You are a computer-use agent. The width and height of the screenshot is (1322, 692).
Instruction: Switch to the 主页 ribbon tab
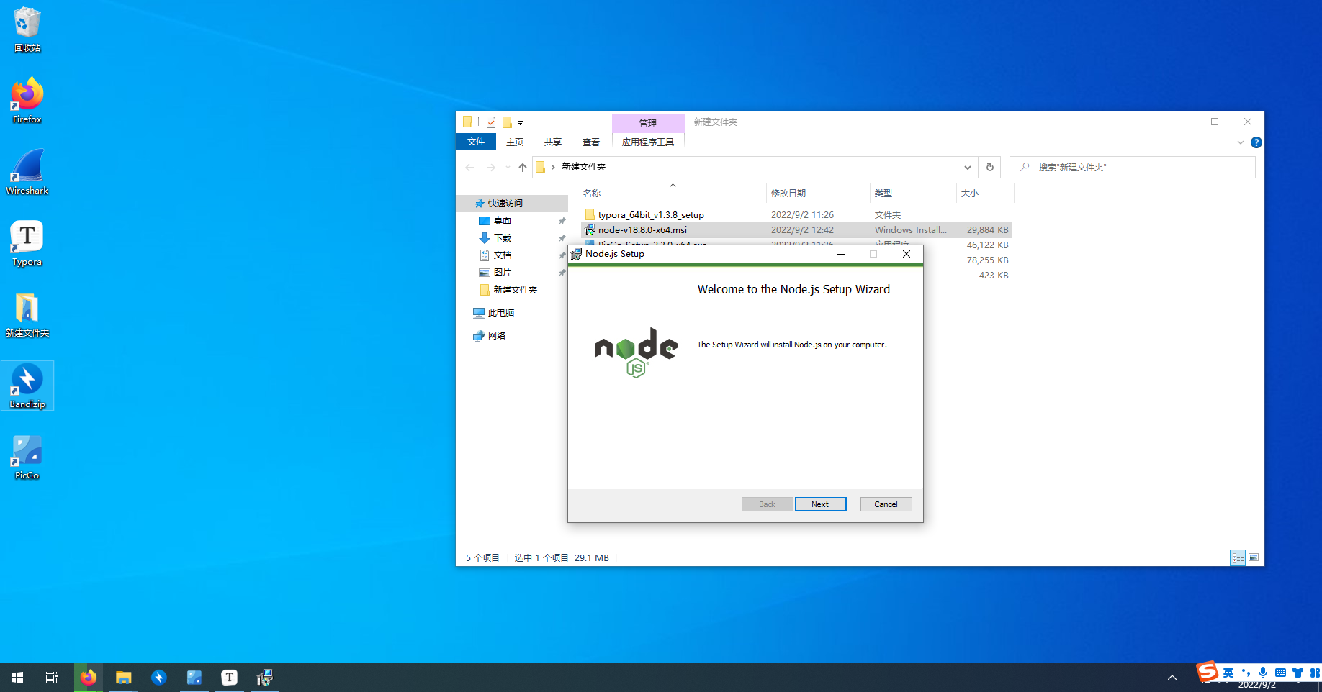pyautogui.click(x=515, y=142)
